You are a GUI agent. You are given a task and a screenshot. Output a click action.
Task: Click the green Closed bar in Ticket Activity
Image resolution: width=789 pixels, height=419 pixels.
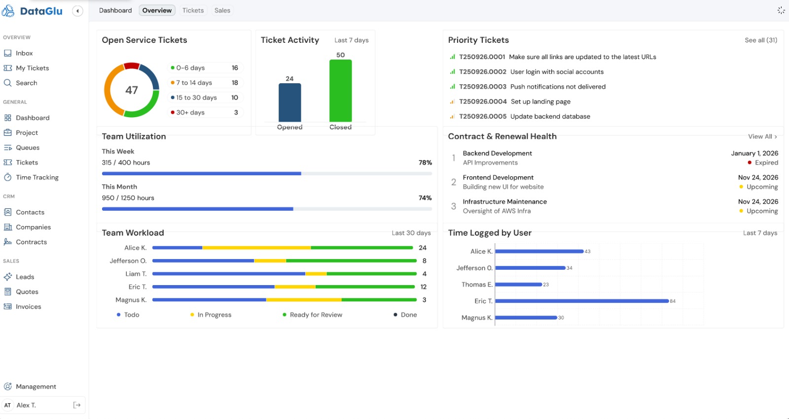[341, 91]
